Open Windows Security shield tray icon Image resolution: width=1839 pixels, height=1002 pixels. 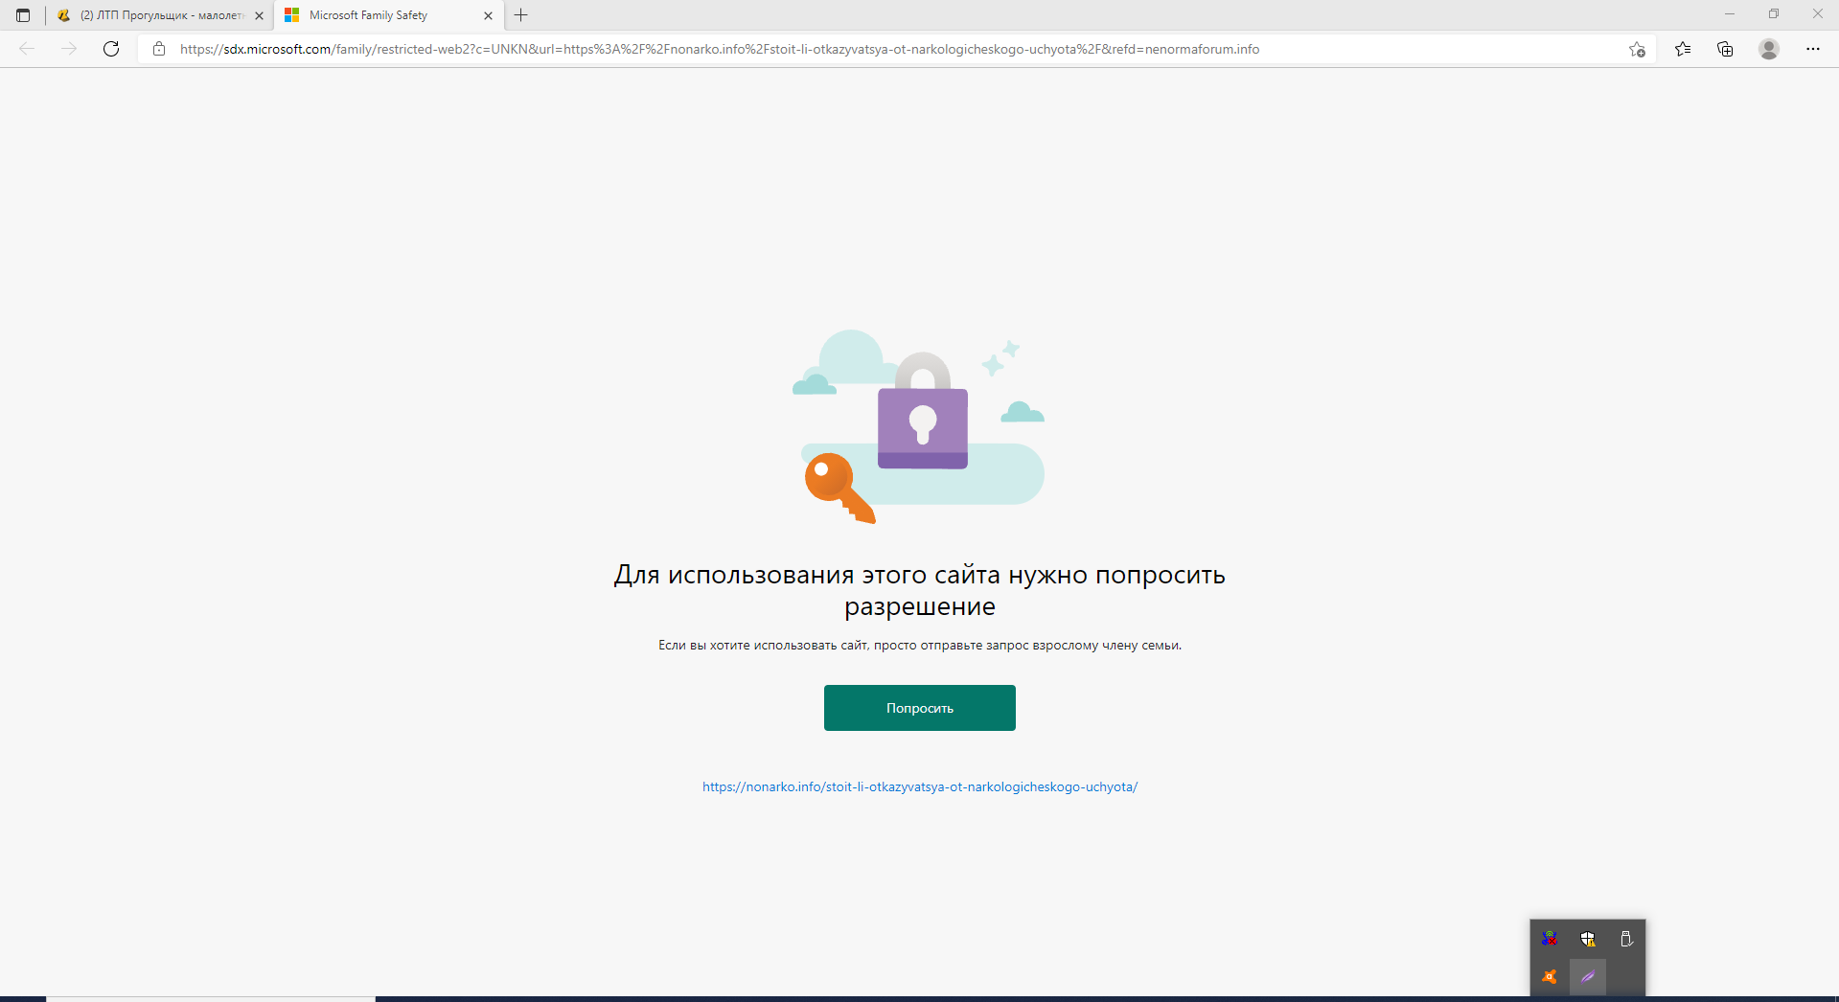click(1588, 939)
